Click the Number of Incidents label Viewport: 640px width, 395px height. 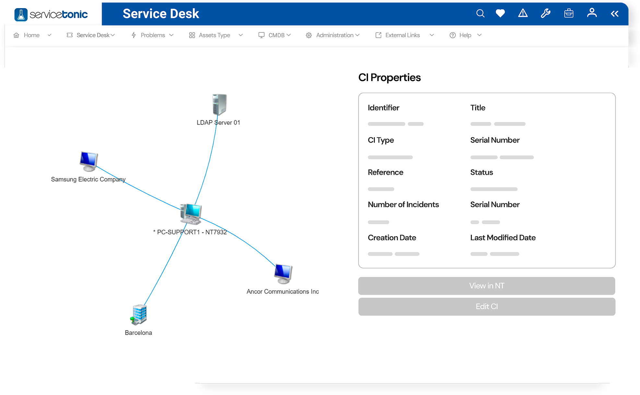(x=403, y=205)
